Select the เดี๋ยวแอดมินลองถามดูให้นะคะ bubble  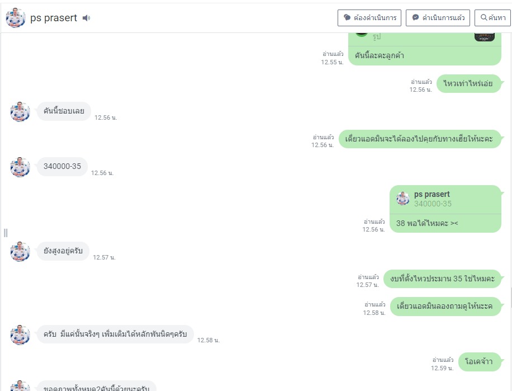[445, 307]
